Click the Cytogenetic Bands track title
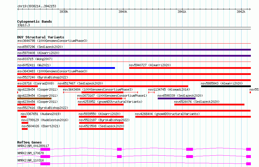Viewport: 259px width, 167px height. pyautogui.click(x=35, y=21)
